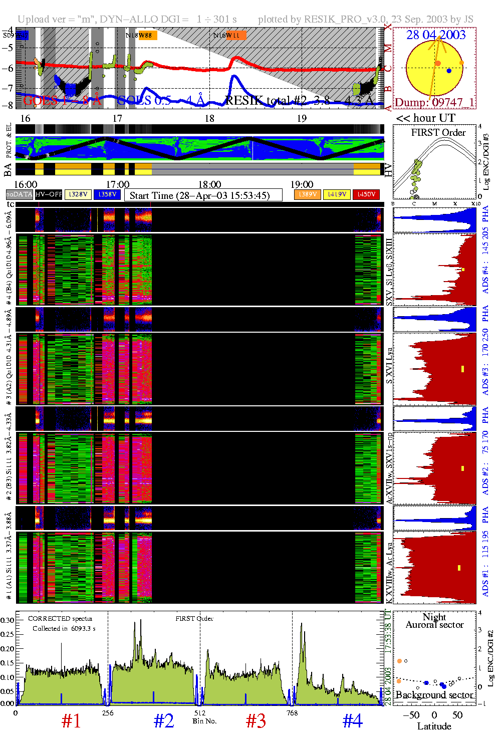
Task: Click the << hour UT label
Action: point(425,118)
